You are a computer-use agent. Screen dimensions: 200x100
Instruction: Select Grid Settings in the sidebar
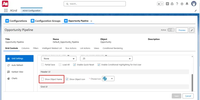pyautogui.click(x=20, y=58)
